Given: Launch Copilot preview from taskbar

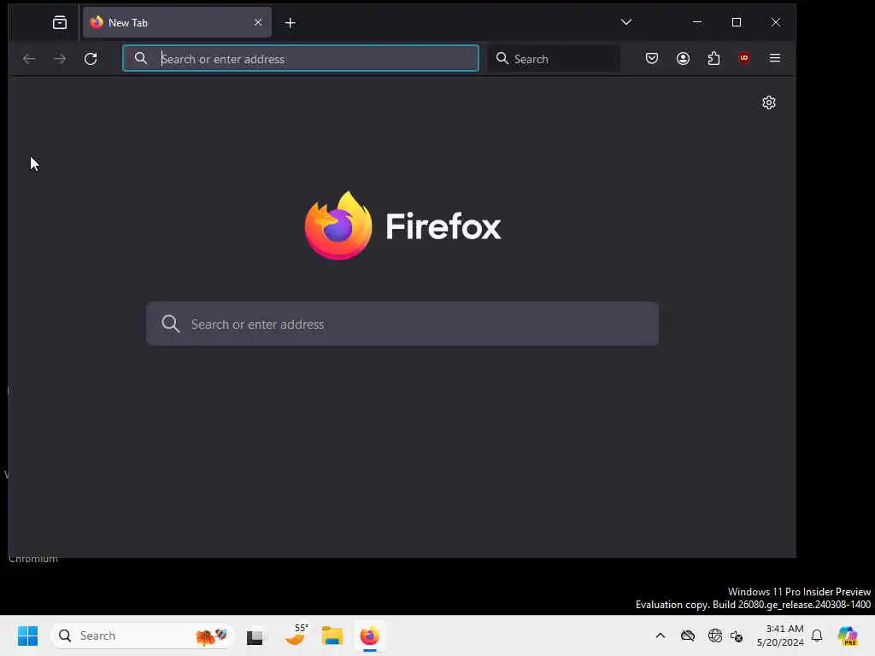Looking at the screenshot, I should point(848,635).
